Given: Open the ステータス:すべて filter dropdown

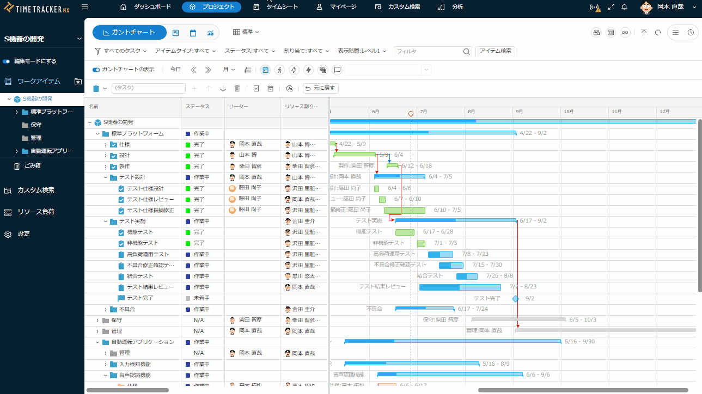Looking at the screenshot, I should 249,51.
